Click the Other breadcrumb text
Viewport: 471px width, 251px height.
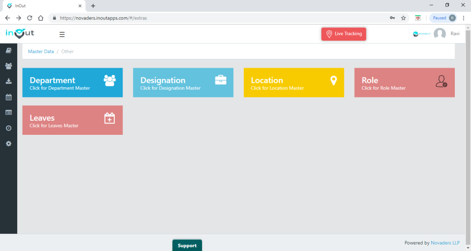point(67,51)
